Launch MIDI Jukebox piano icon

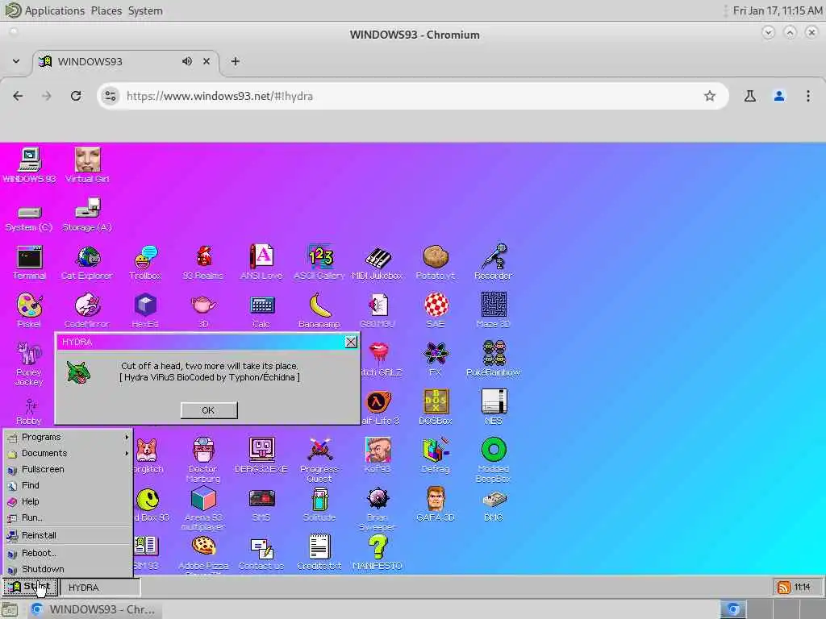378,262
